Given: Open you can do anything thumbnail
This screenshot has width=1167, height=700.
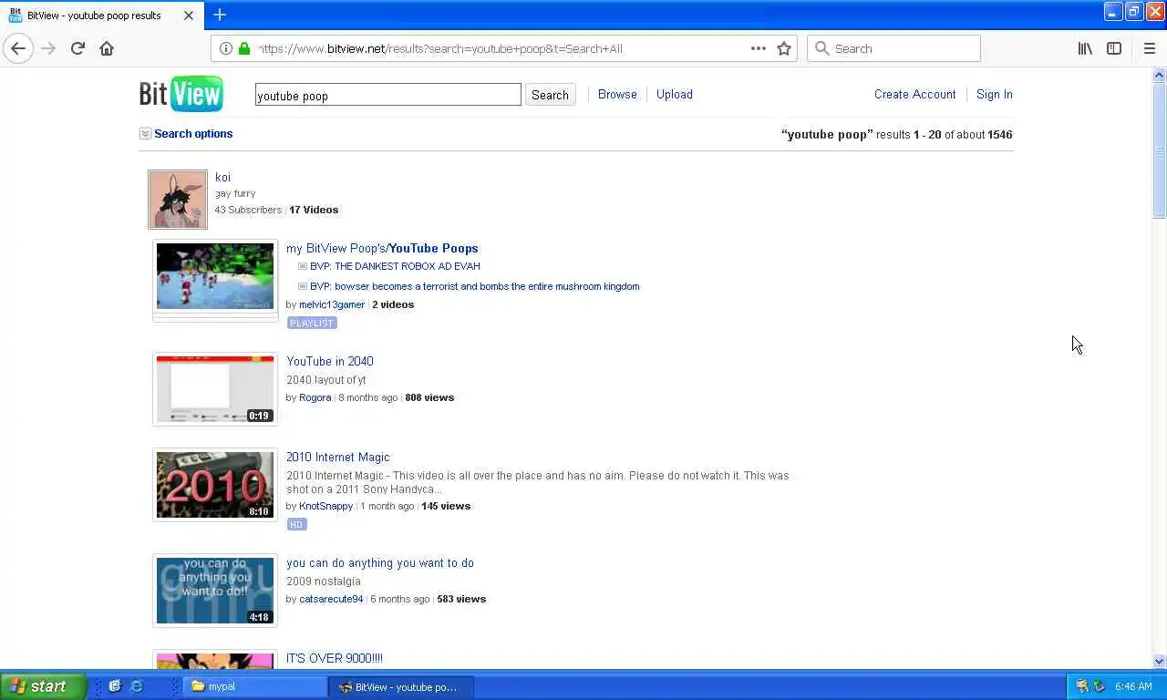Looking at the screenshot, I should [x=215, y=591].
